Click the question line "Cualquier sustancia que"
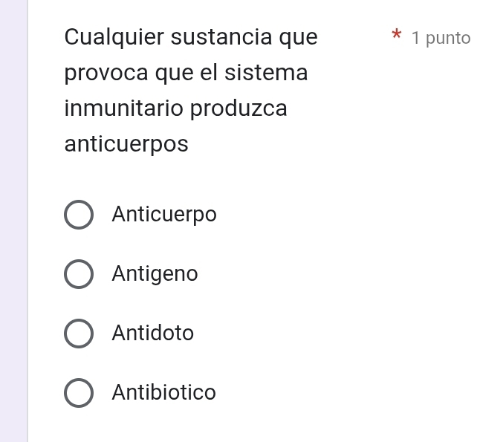Image resolution: width=480 pixels, height=442 pixels. [191, 37]
